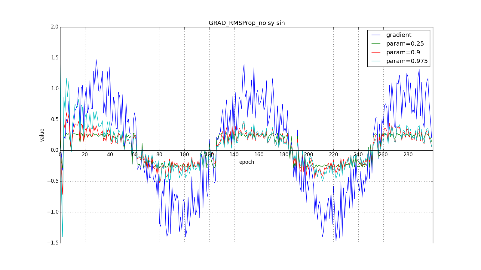Image resolution: width=481 pixels, height=270 pixels.
Task: Click the cyan line sample beside param=0.975
Action: click(x=376, y=61)
